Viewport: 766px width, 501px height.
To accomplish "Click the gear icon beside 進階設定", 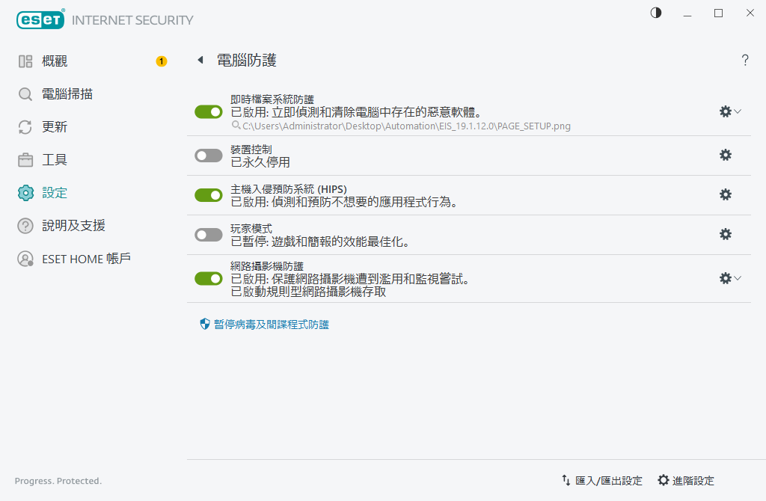I will (x=663, y=480).
